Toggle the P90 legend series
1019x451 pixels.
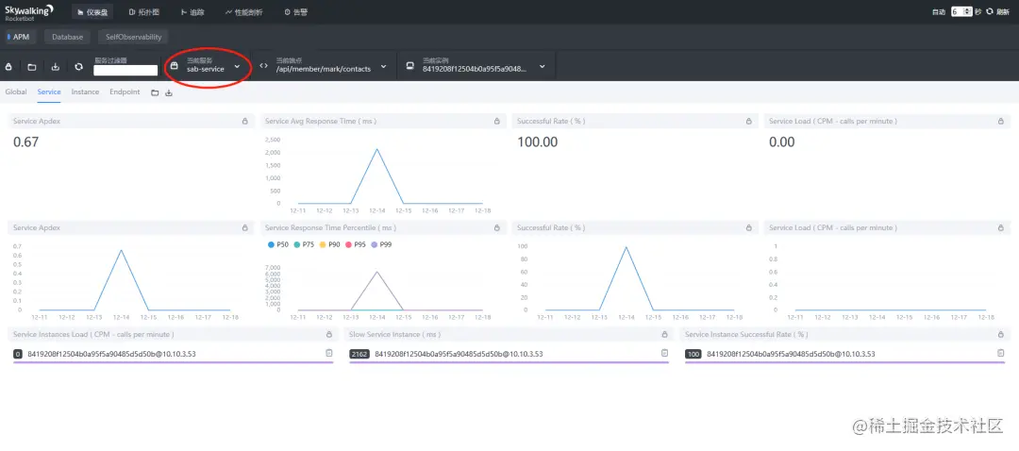point(329,245)
